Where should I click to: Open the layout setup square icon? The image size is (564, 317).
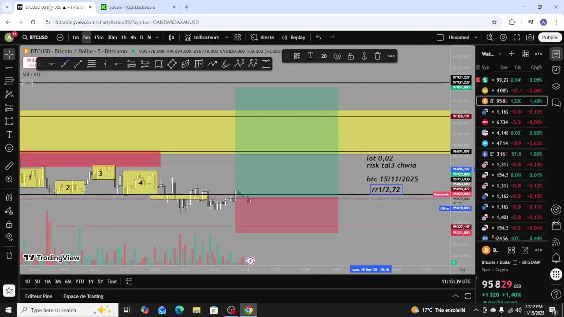coord(440,37)
